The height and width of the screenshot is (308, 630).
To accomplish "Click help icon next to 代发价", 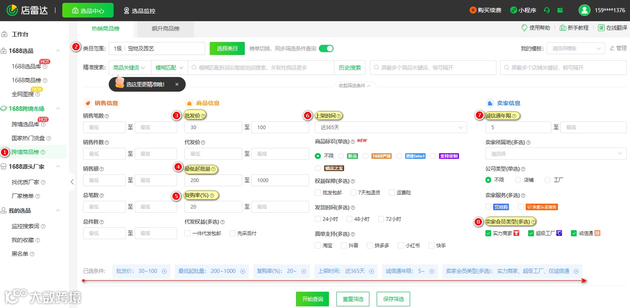I will click(x=203, y=143).
